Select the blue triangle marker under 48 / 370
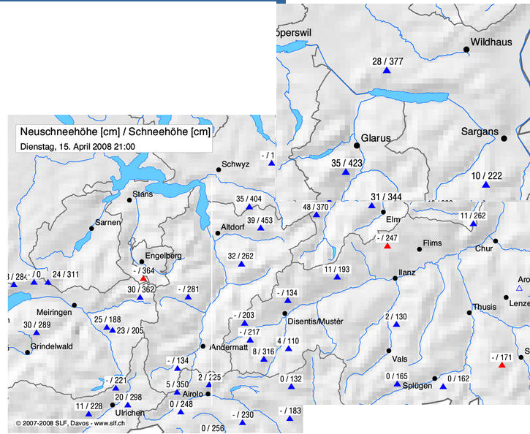The image size is (530, 434). pos(317,215)
